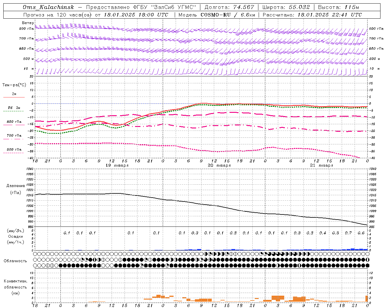The image size is (385, 308).
Task: Click the '(км)' convective height unit
Action: click(16, 293)
